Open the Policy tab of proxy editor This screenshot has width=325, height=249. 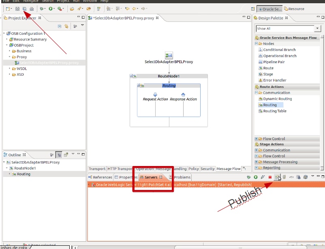coord(194,169)
